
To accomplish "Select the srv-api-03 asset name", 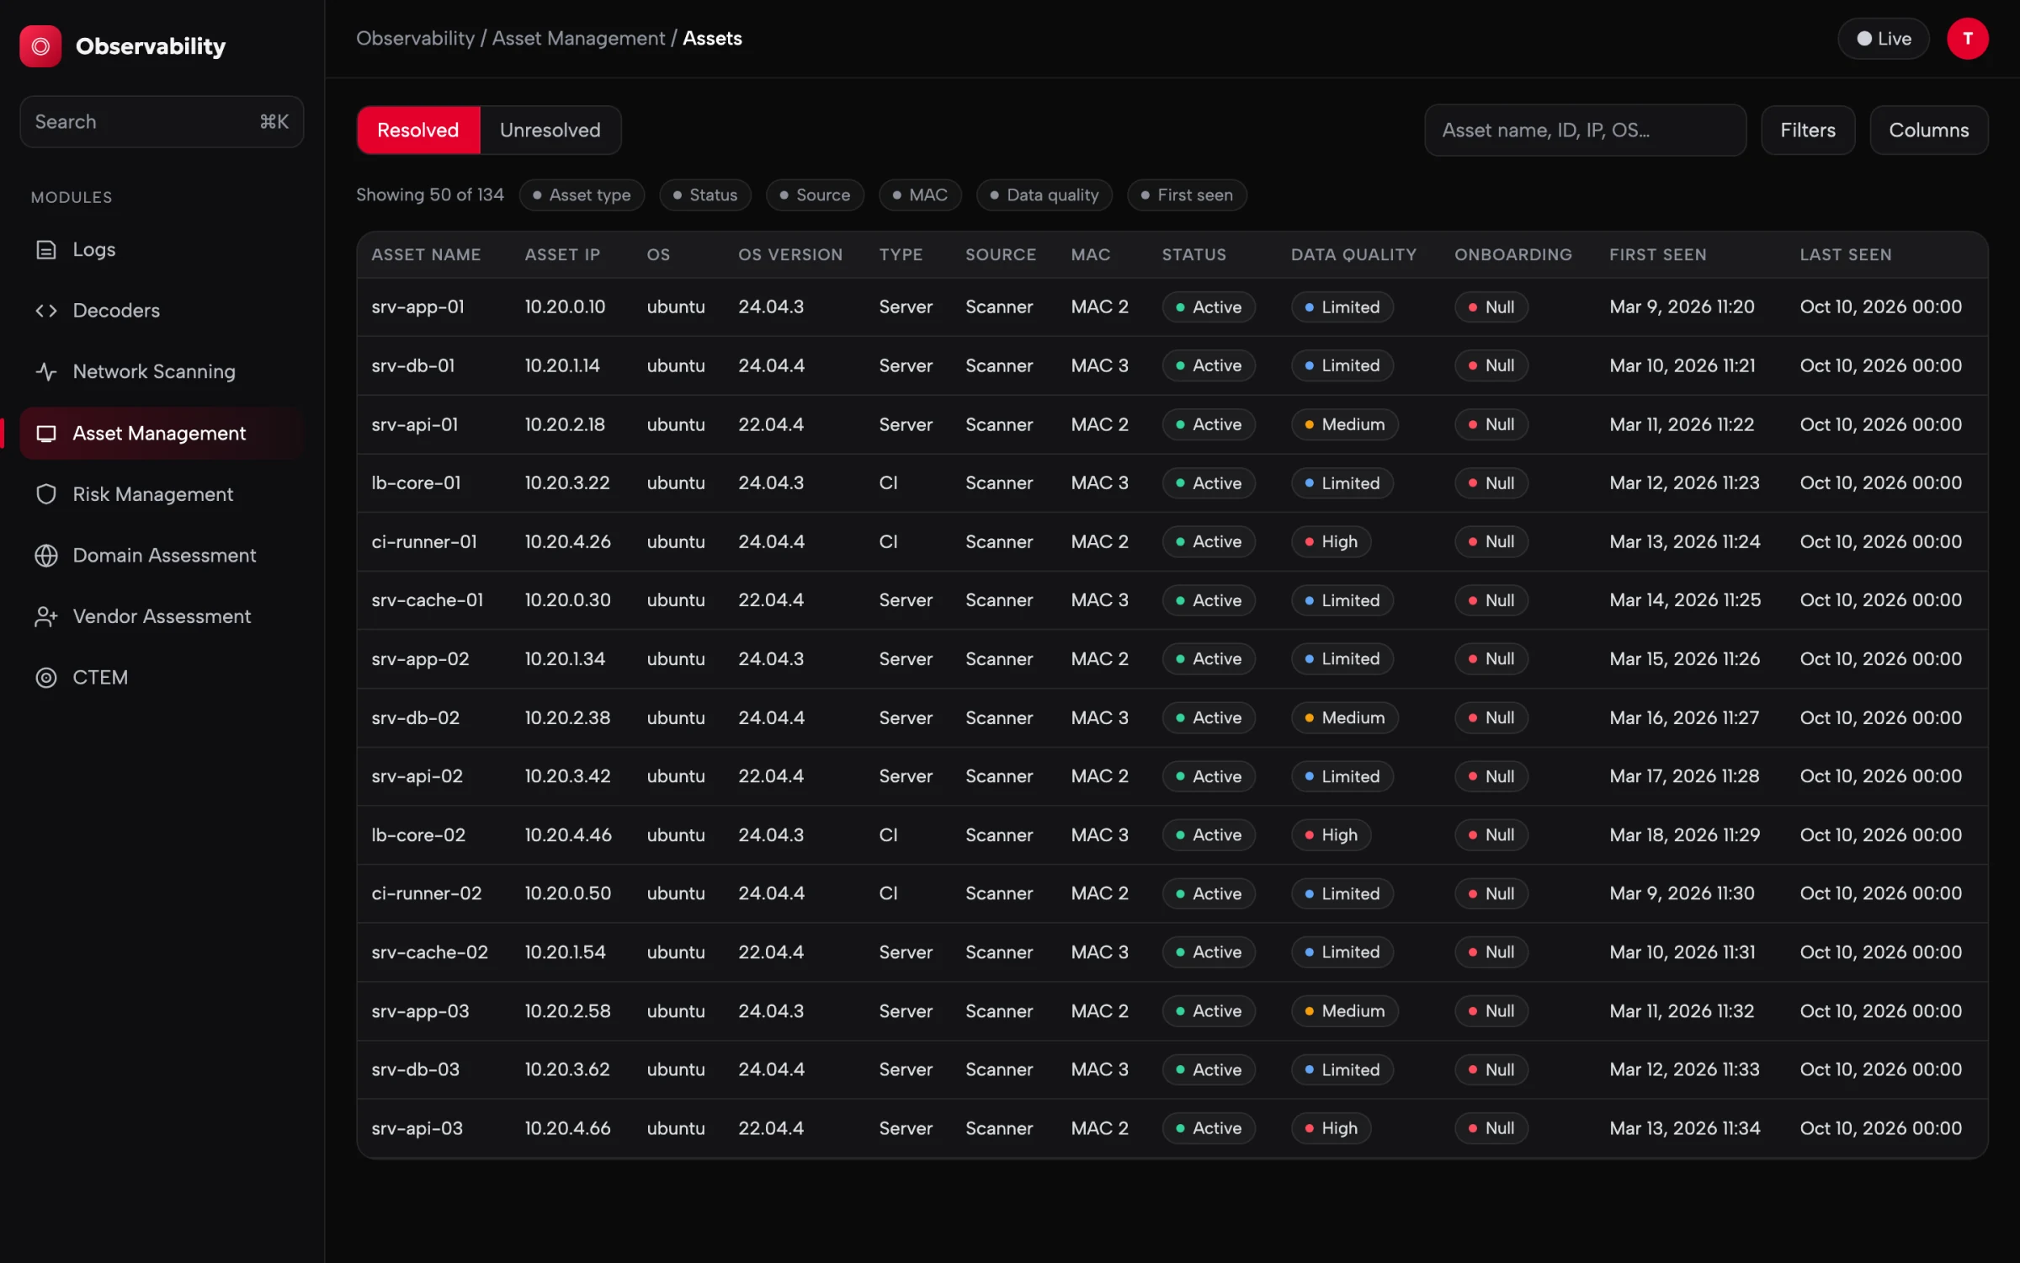I will click(x=417, y=1128).
